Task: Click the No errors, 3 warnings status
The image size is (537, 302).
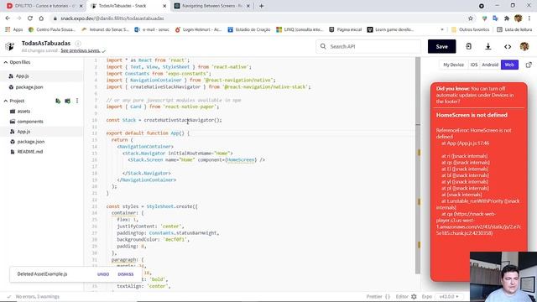Action: (37, 296)
